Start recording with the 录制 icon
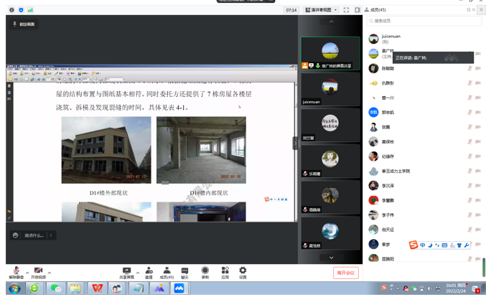Screen dimensions: 491x297 [205, 271]
